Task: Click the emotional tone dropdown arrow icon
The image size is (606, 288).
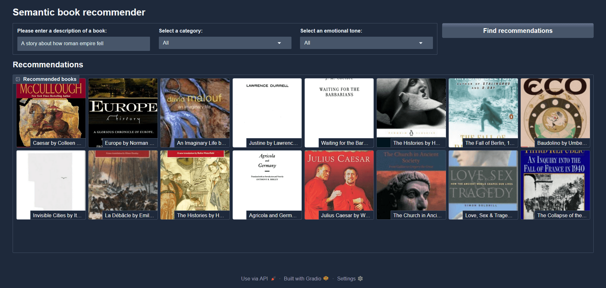Action: tap(421, 43)
